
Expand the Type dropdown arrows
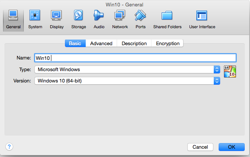coord(217,69)
